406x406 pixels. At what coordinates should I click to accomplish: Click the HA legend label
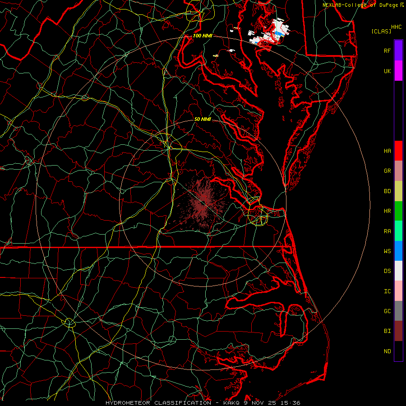click(387, 151)
